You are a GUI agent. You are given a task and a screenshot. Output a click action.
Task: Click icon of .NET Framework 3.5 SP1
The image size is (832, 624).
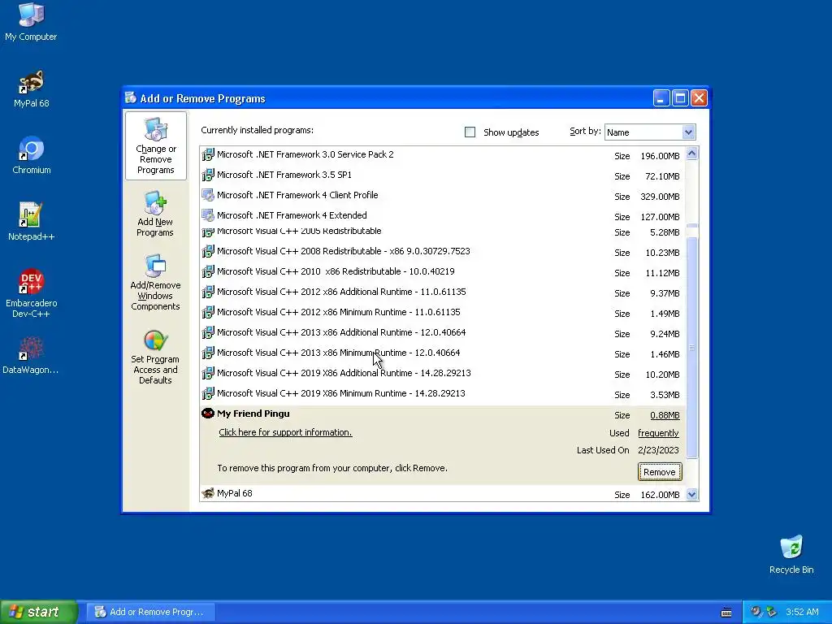click(x=208, y=175)
